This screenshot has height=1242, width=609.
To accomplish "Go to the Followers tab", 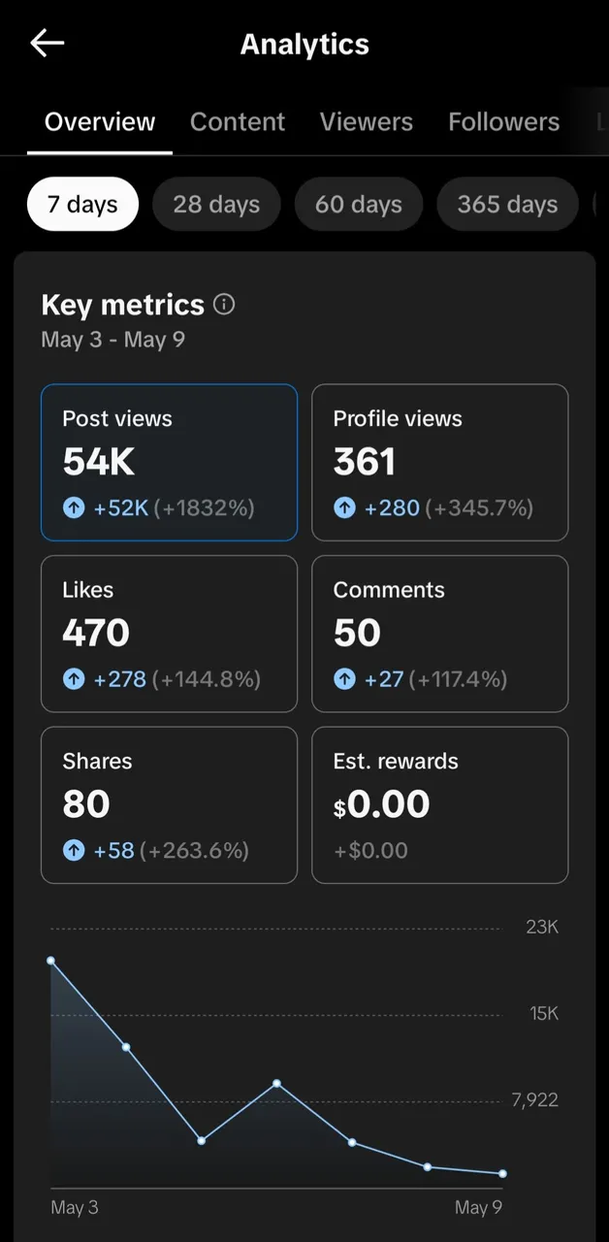I will pyautogui.click(x=503, y=122).
